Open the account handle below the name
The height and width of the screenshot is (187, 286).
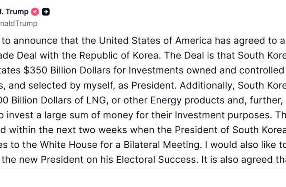19,23
